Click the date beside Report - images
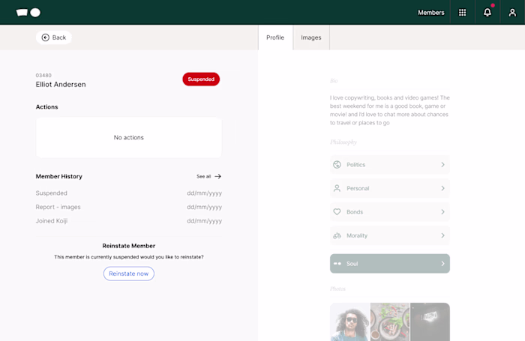 click(204, 207)
